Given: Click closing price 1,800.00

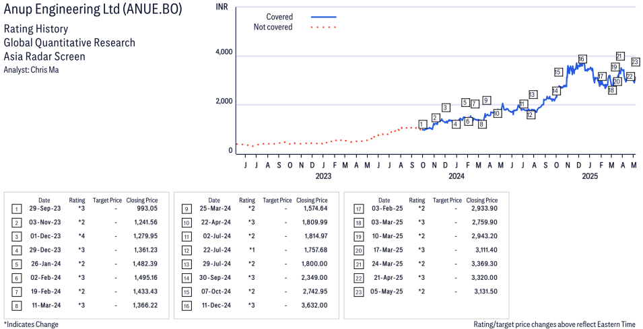Looking at the screenshot, I should point(316,264).
